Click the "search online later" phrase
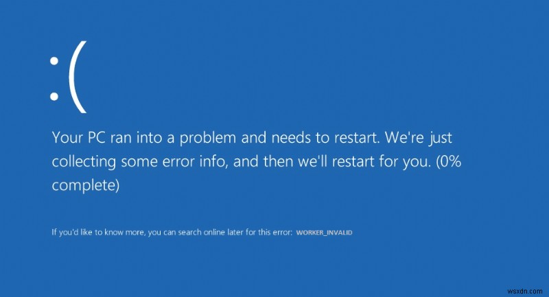This screenshot has height=297, width=549. [207, 233]
